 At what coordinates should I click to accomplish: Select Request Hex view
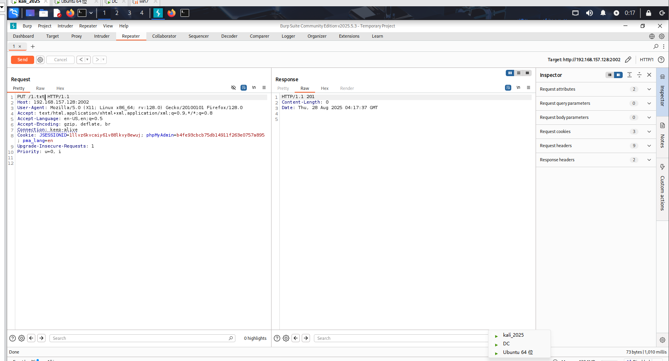[x=60, y=88]
